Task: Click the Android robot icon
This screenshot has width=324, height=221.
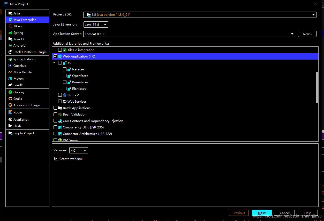Action: pyautogui.click(x=10, y=46)
